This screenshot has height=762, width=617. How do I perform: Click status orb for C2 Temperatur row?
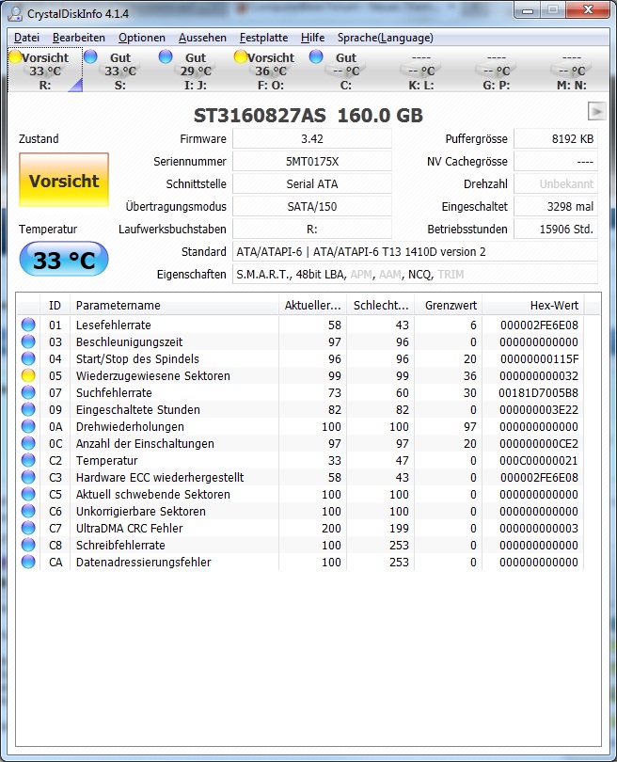[x=28, y=460]
